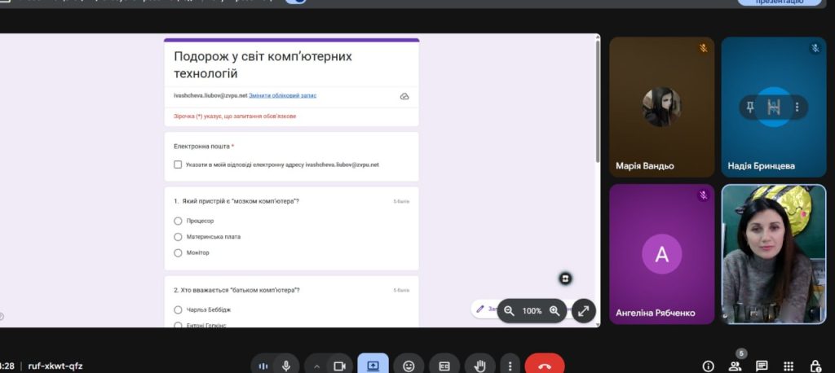Viewport: 835px width, 373px height.
Task: Show the participants list
Action: [x=736, y=366]
